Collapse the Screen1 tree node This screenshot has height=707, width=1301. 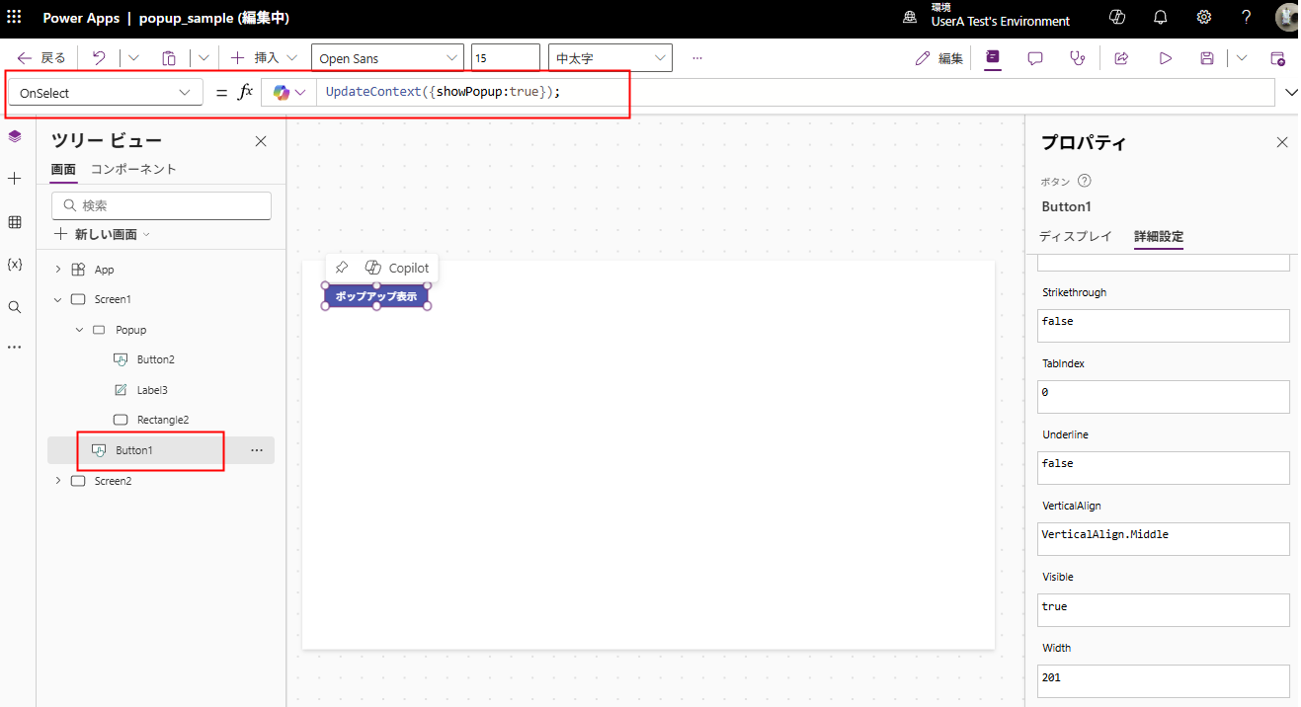(57, 299)
